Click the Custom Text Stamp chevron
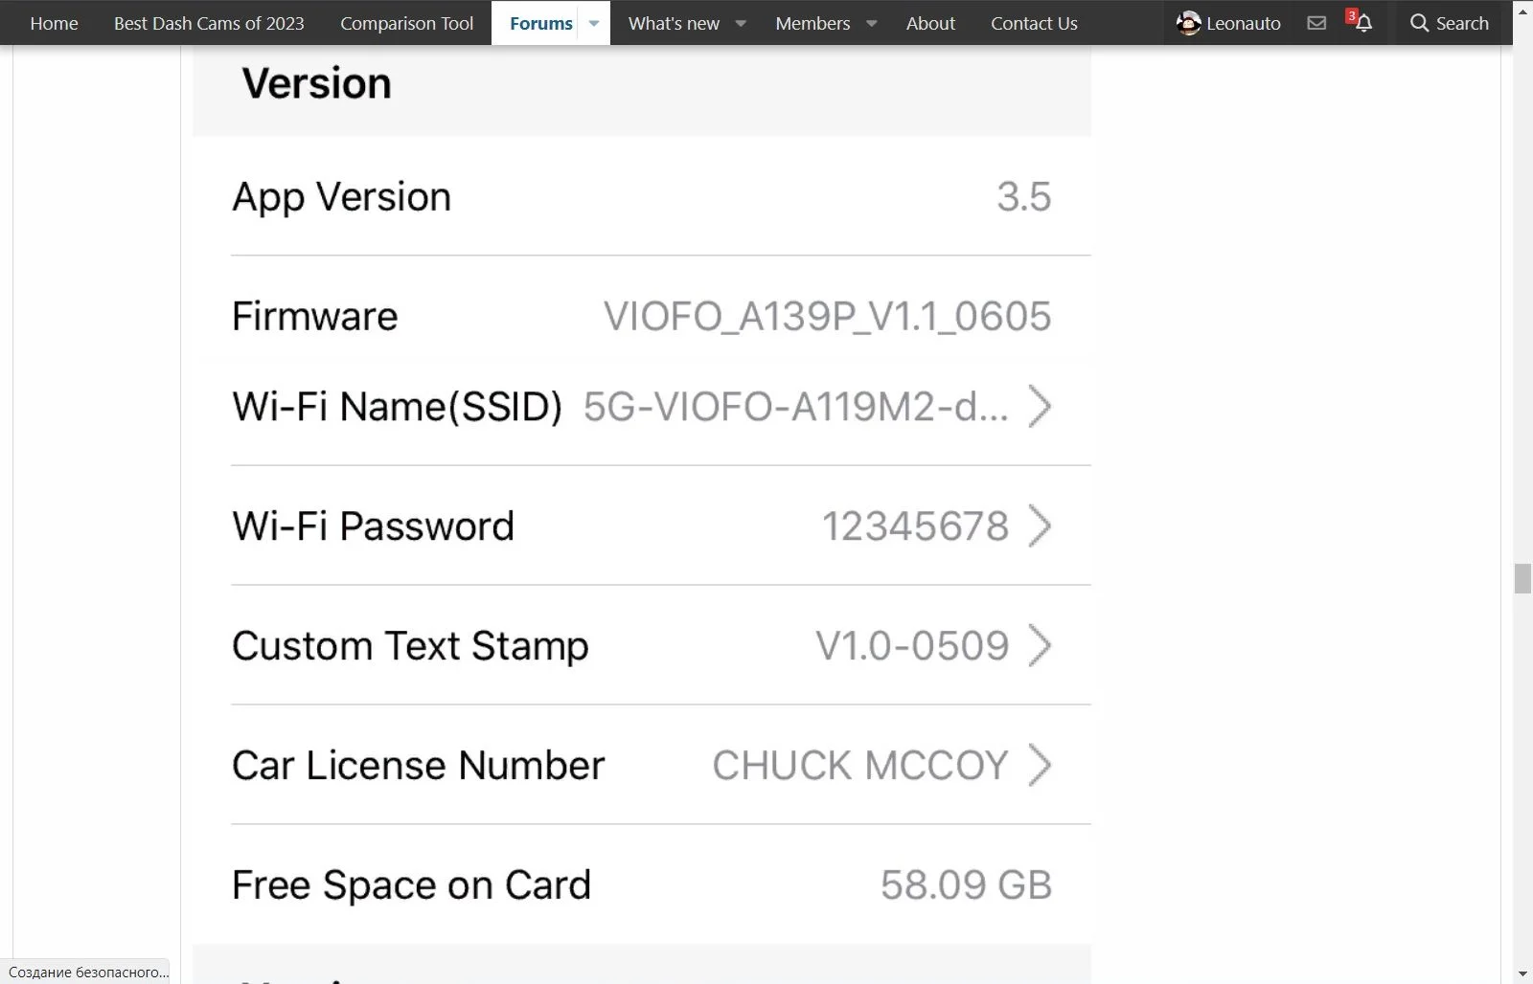1533x984 pixels. click(1040, 645)
